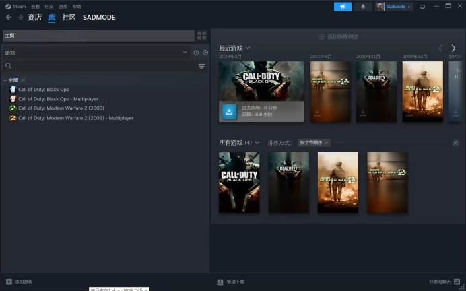Open 2010年11月 Black Ops recent cover
Viewport: 466px width, 291px height.
point(376,92)
